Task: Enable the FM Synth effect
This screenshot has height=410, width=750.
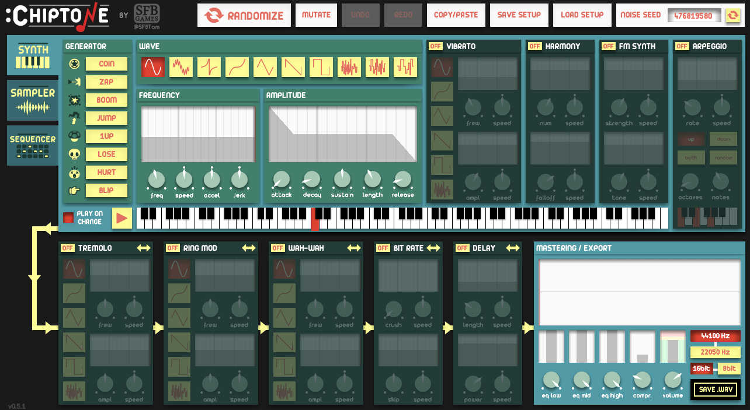Action: [608, 45]
